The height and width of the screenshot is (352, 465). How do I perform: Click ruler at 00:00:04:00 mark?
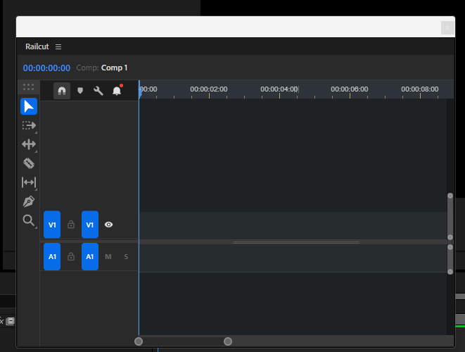coord(279,89)
